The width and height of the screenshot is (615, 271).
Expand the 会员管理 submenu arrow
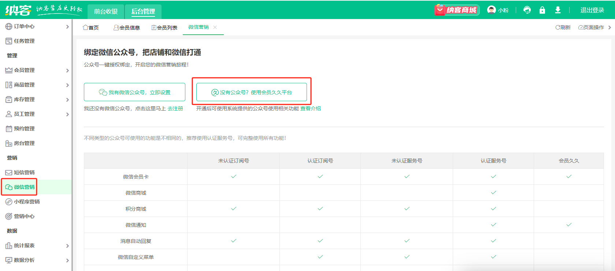click(x=67, y=70)
